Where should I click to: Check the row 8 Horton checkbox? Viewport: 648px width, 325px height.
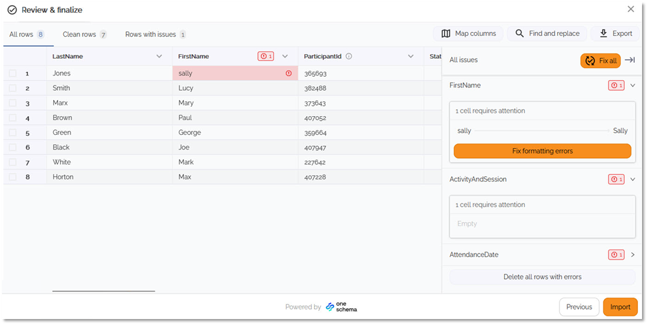13,177
